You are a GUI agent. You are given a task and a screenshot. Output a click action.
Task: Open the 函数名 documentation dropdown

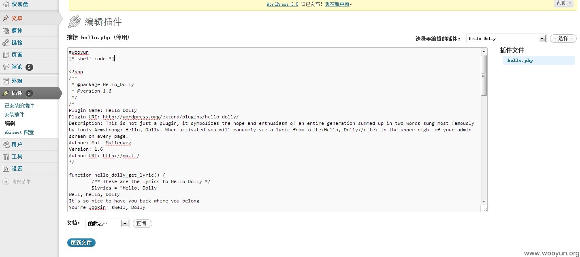point(107,223)
